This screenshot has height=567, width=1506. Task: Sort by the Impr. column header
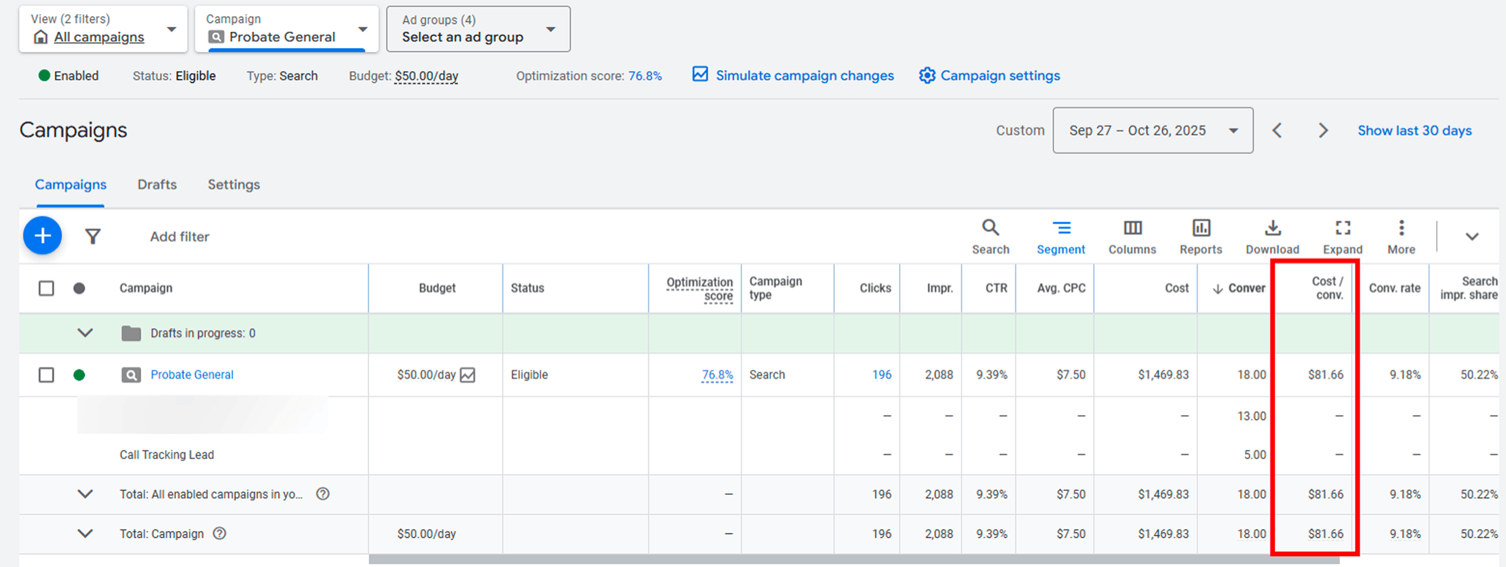tap(940, 288)
